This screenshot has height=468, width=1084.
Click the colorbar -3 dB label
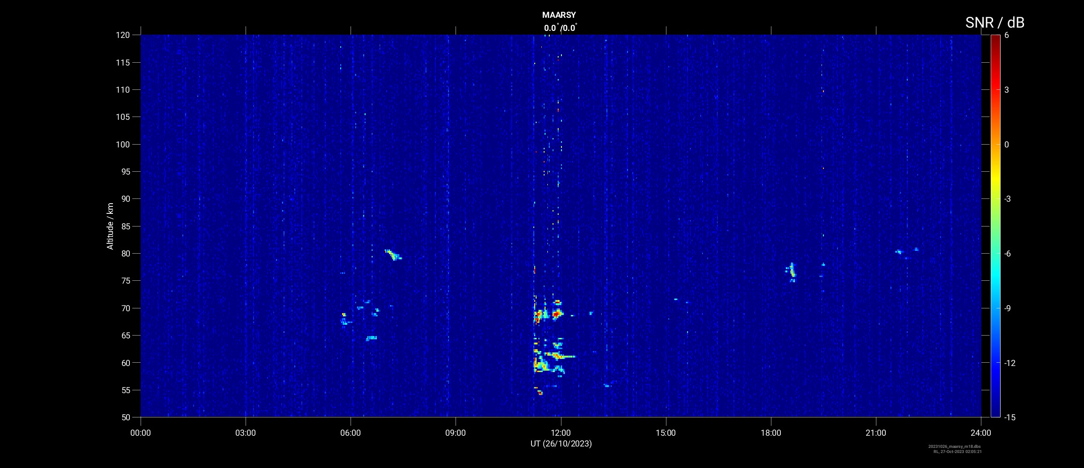1008,199
